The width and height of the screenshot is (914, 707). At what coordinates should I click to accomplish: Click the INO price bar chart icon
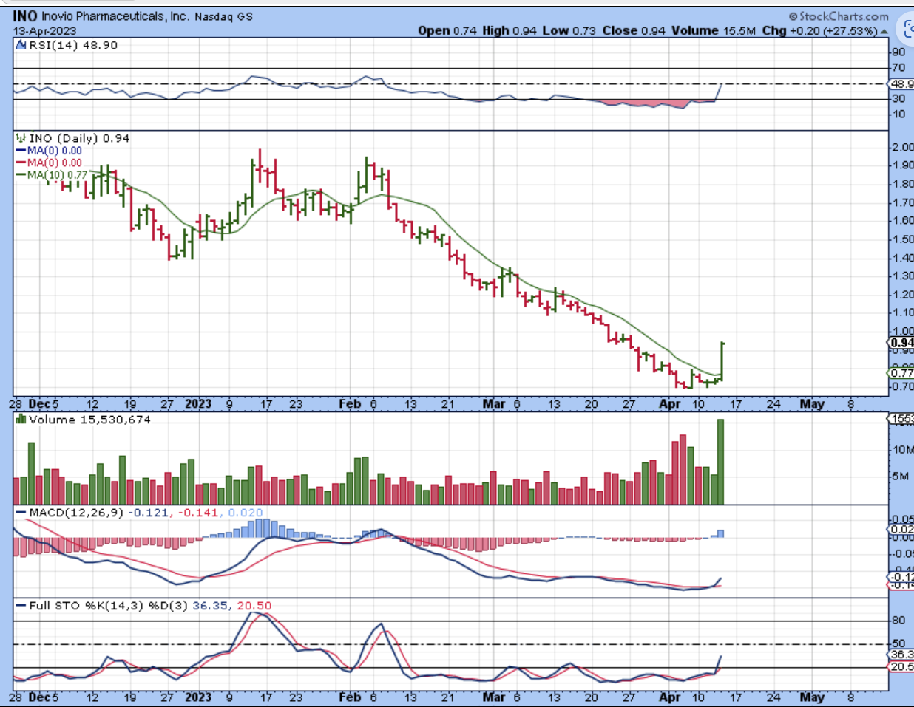pos(21,138)
